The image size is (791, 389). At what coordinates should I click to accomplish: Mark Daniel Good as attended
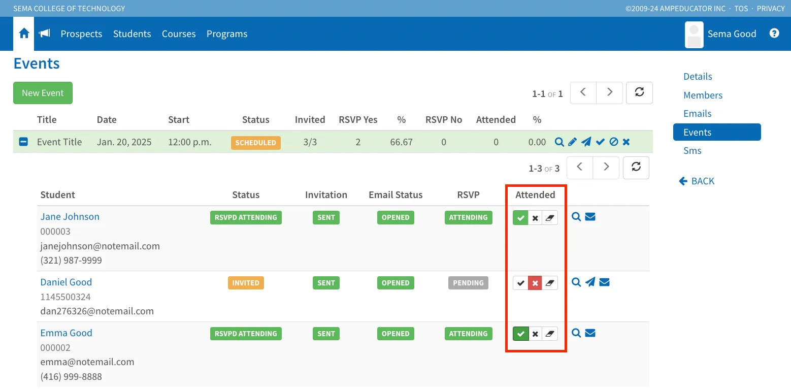point(520,283)
